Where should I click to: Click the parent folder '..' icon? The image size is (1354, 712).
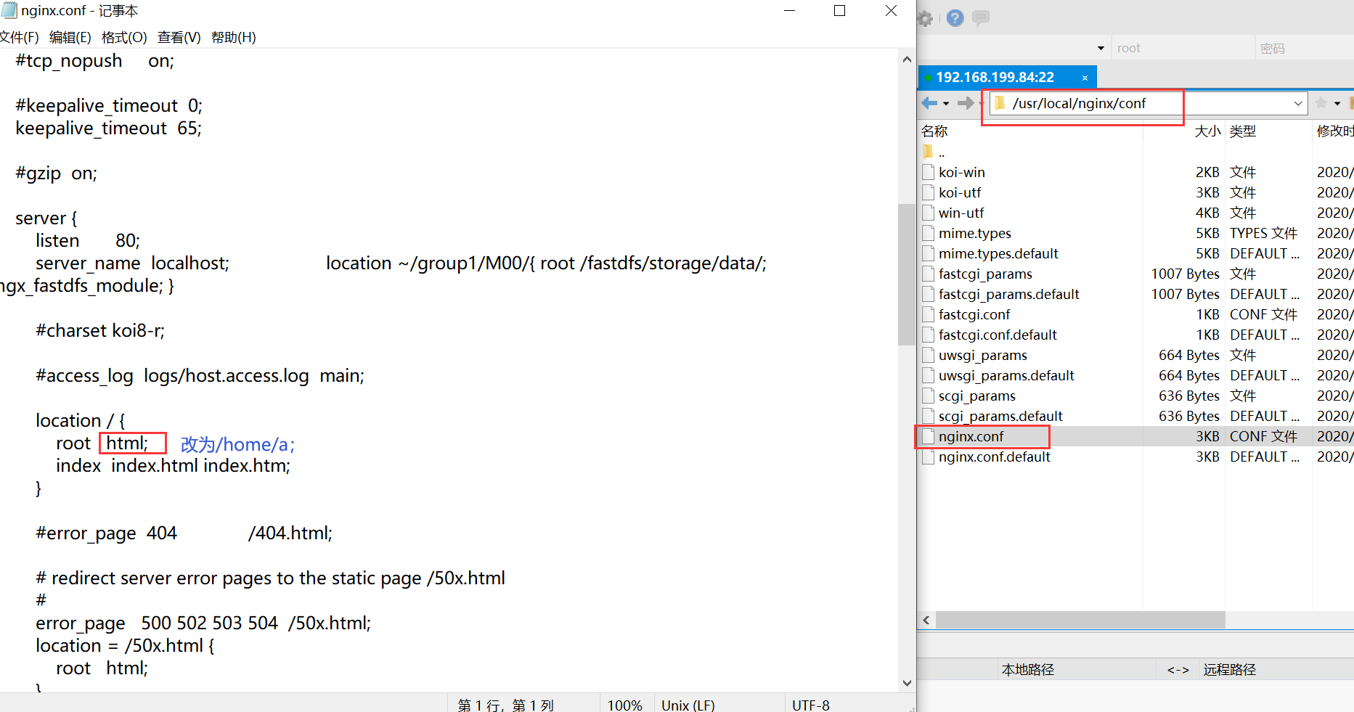click(x=928, y=152)
